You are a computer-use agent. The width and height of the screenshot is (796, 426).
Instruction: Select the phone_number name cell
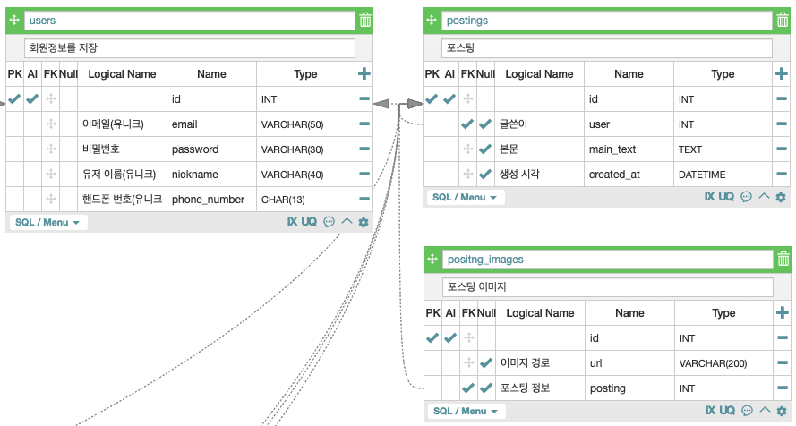211,200
